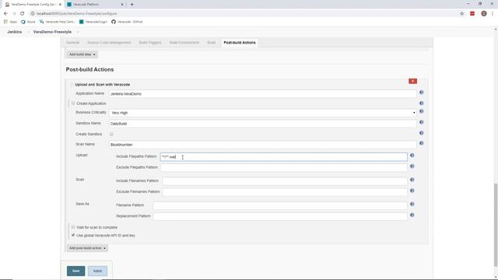Open the Business Criticality dropdown
This screenshot has height=280, width=498.
(x=263, y=113)
